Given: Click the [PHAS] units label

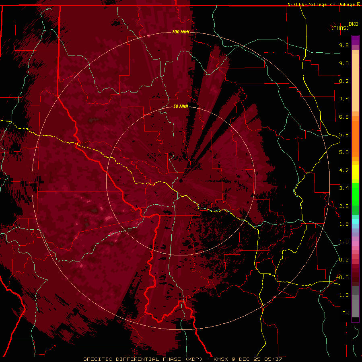Looking at the screenshot, I should point(340,28).
